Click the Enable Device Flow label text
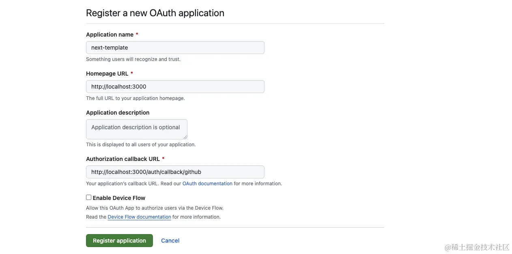Viewport: 512px width, 254px height. pyautogui.click(x=118, y=198)
